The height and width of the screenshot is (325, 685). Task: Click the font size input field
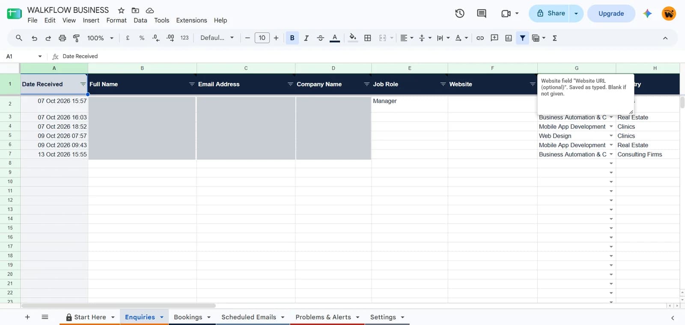pos(262,38)
